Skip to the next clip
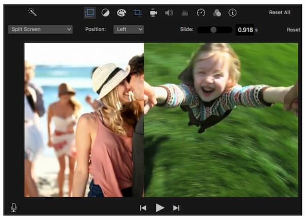 (176, 208)
